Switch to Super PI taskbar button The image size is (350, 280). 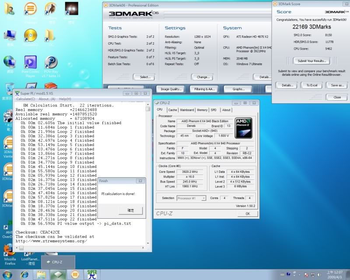click(x=92, y=275)
